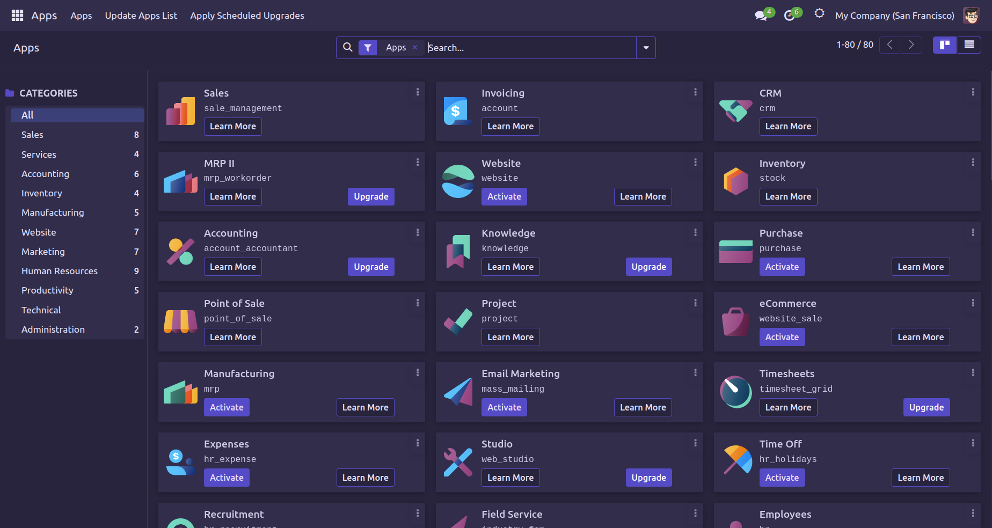
Task: Open the Apps menu item in navbar
Action: click(x=81, y=16)
